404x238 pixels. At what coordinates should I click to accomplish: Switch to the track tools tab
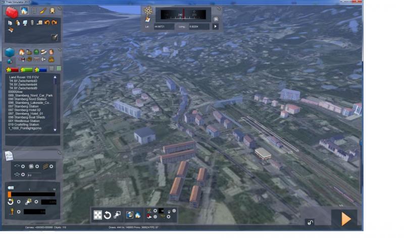pyautogui.click(x=34, y=11)
